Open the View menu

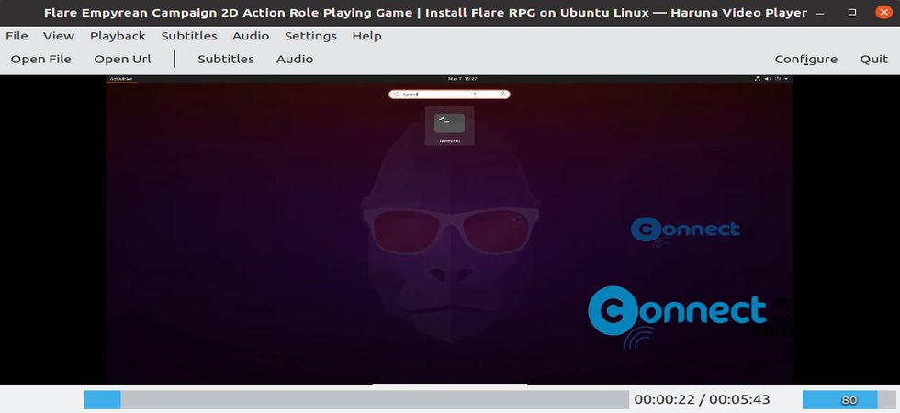tap(59, 36)
